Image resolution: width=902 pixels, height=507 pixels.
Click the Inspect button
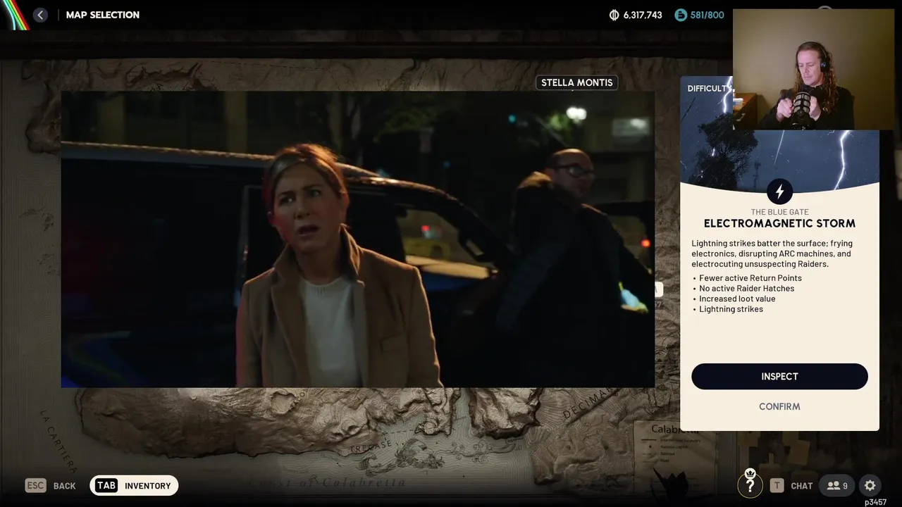click(x=779, y=376)
